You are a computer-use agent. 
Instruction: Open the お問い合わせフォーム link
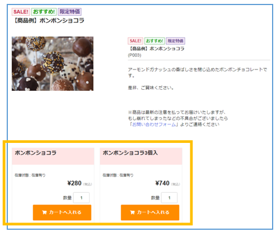[x=154, y=124]
